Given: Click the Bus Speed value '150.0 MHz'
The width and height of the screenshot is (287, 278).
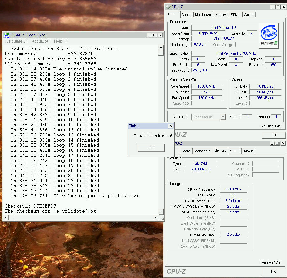Looking at the screenshot, I should (x=207, y=98).
